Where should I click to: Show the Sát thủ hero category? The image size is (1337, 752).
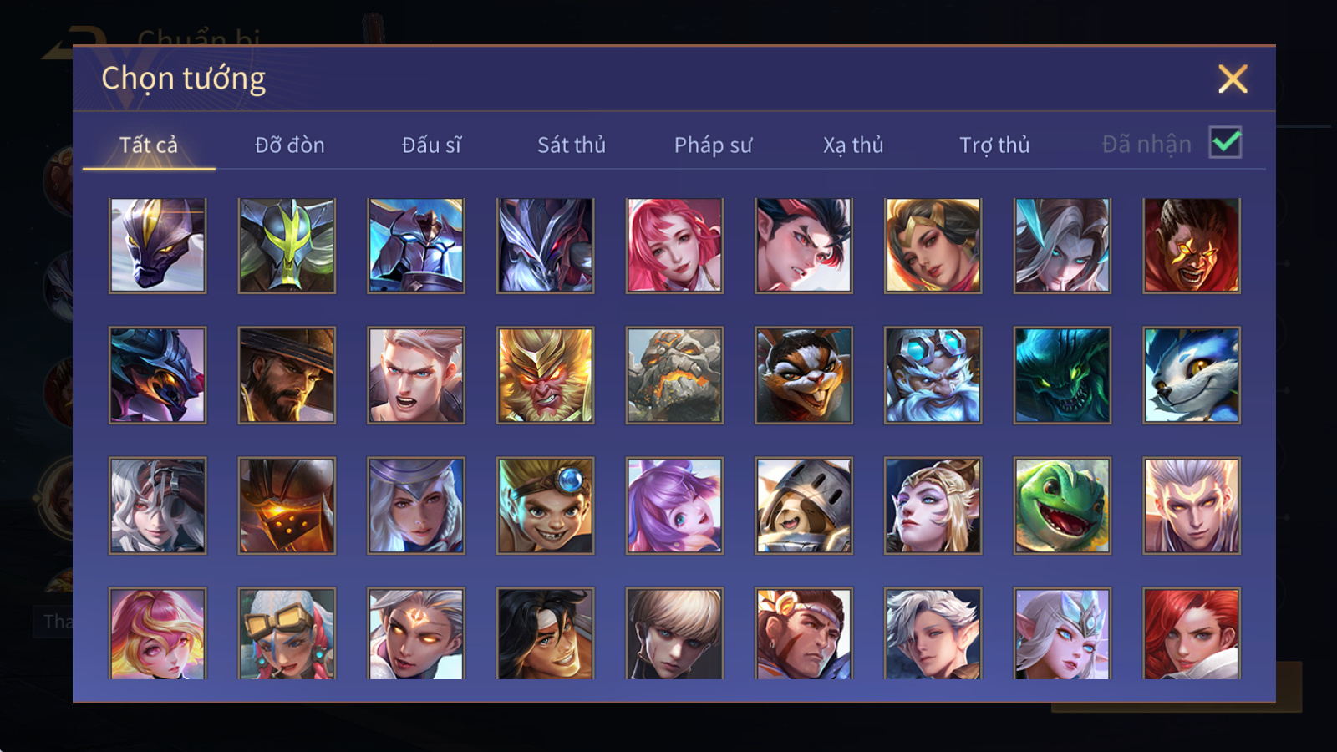[572, 145]
